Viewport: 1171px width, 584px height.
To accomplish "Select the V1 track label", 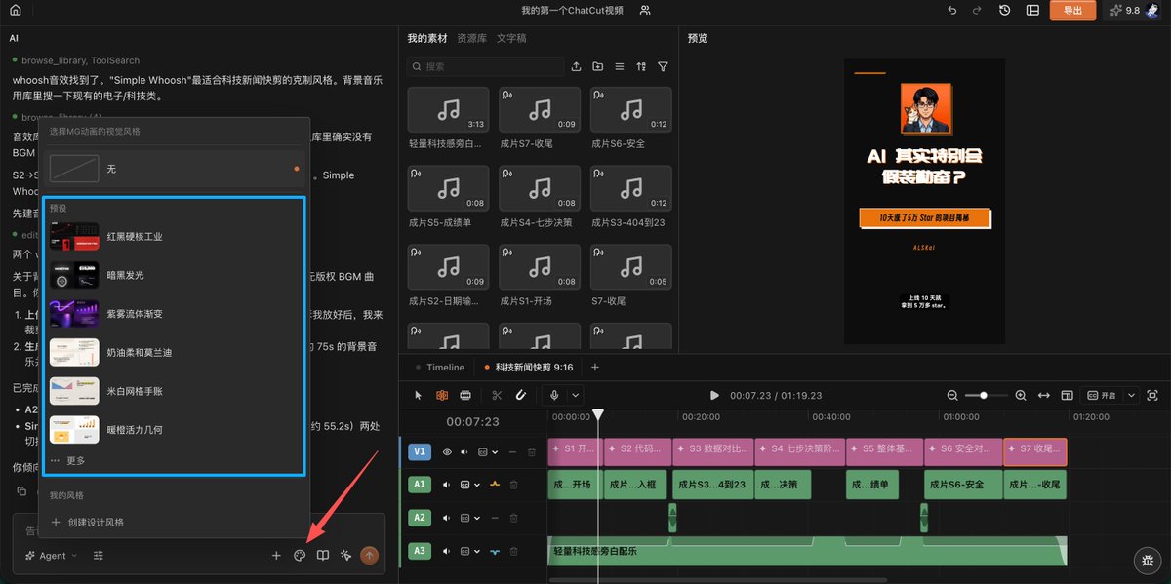I will [x=420, y=452].
